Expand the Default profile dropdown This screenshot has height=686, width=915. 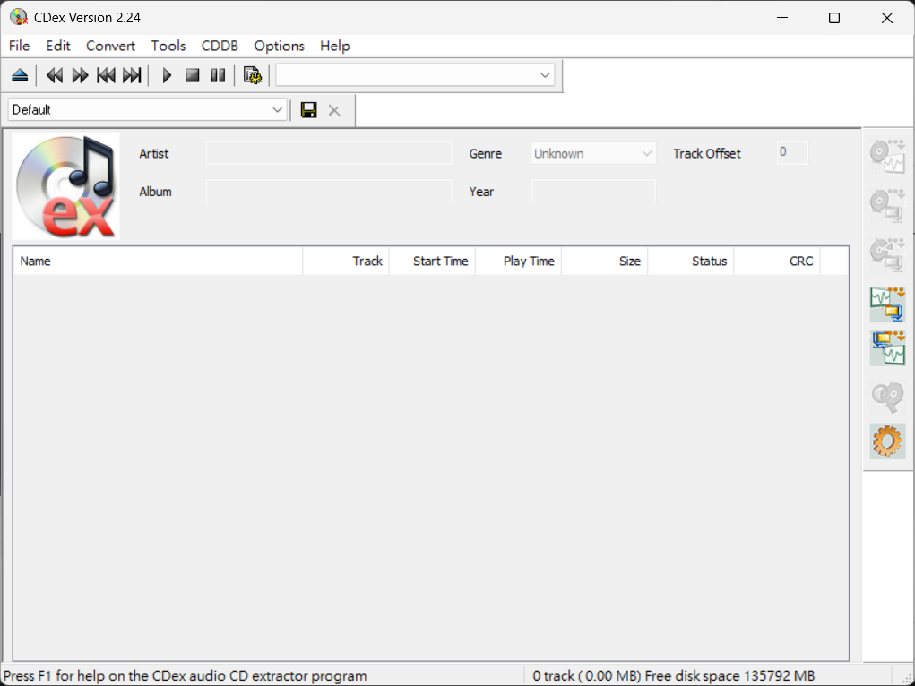pos(277,110)
